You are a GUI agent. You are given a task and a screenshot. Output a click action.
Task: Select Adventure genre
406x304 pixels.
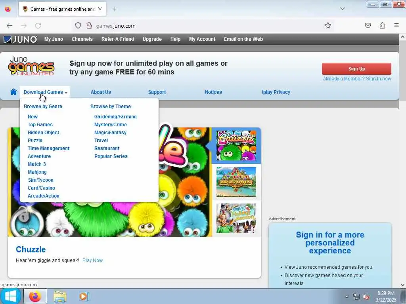[39, 156]
